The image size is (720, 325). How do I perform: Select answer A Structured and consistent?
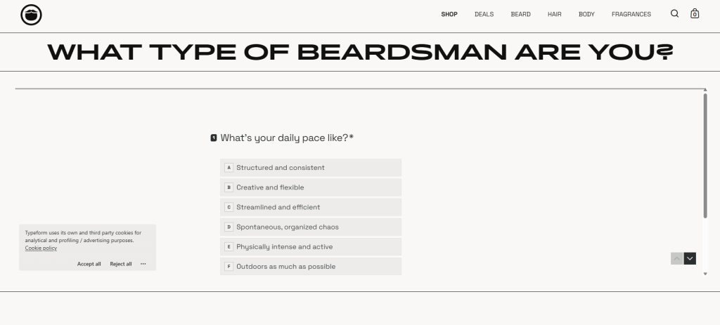[311, 168]
